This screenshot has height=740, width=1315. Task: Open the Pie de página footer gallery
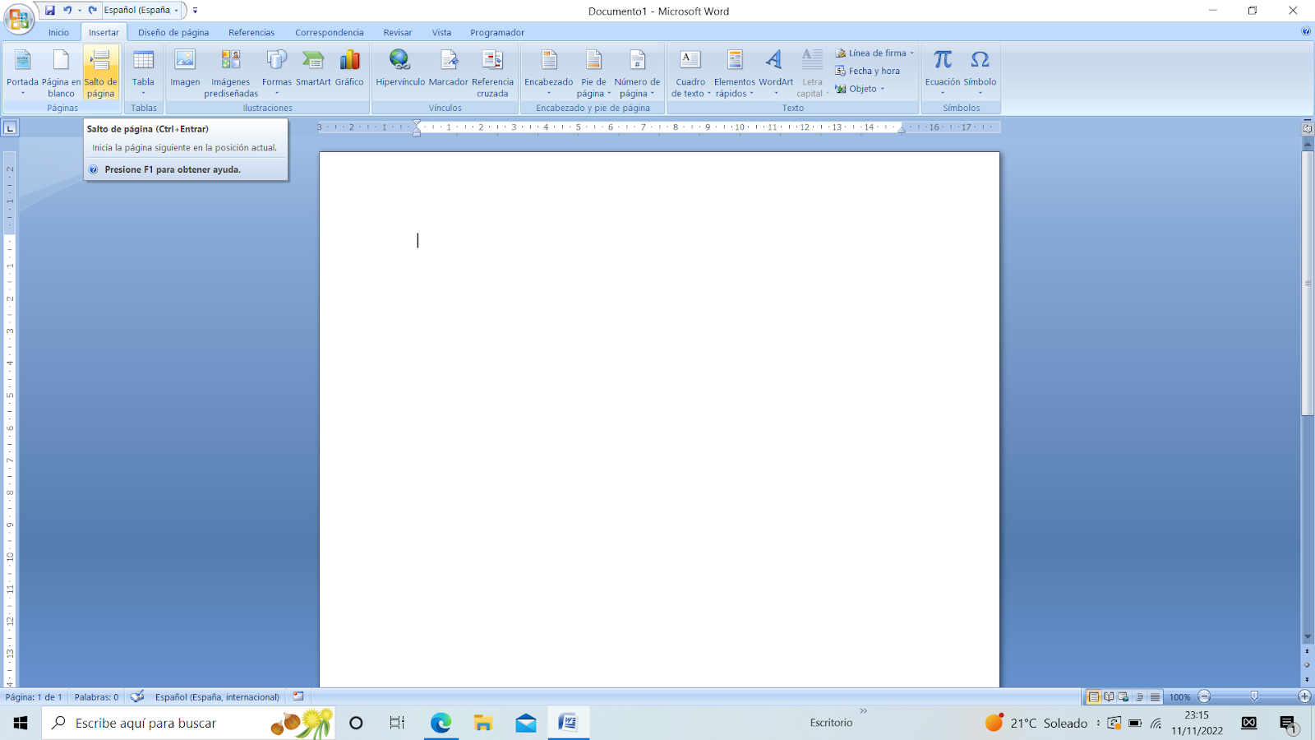coord(593,72)
